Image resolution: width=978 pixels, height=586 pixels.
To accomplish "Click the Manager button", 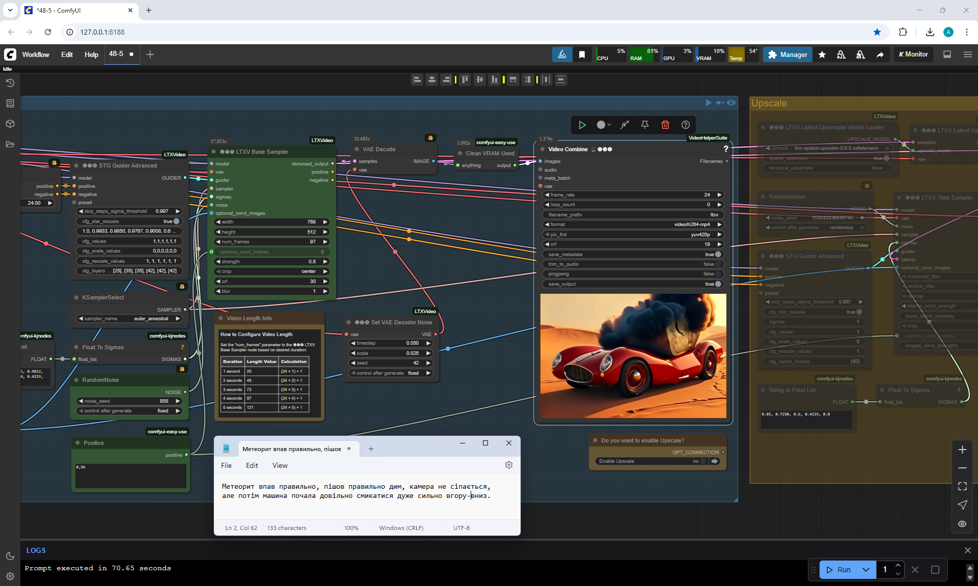I will pyautogui.click(x=787, y=54).
